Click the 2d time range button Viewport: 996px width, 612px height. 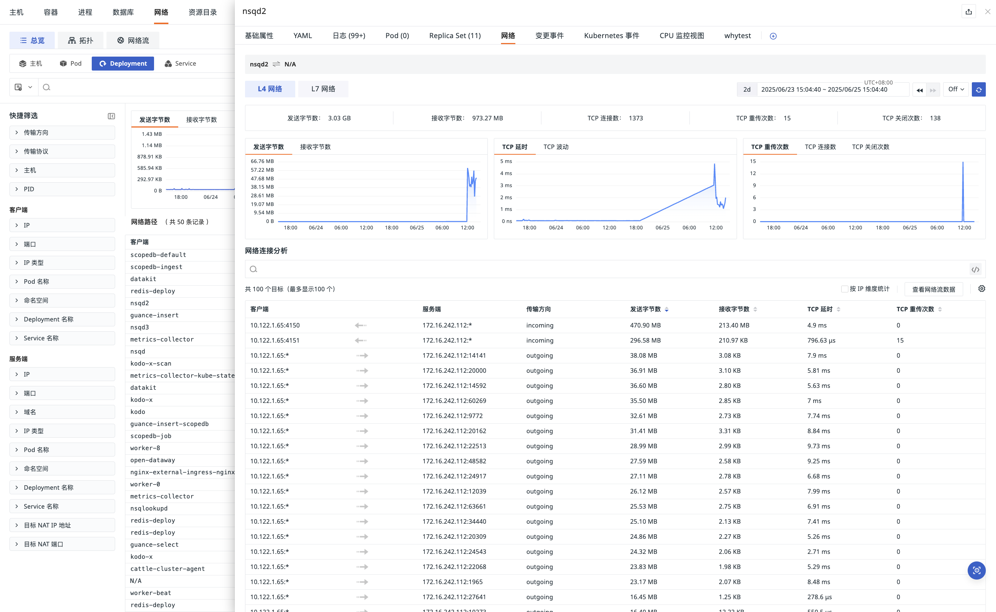point(746,89)
